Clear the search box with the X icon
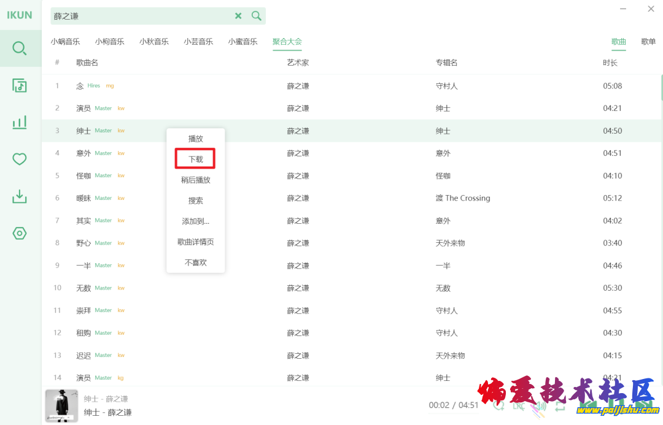The width and height of the screenshot is (663, 425). pos(238,16)
